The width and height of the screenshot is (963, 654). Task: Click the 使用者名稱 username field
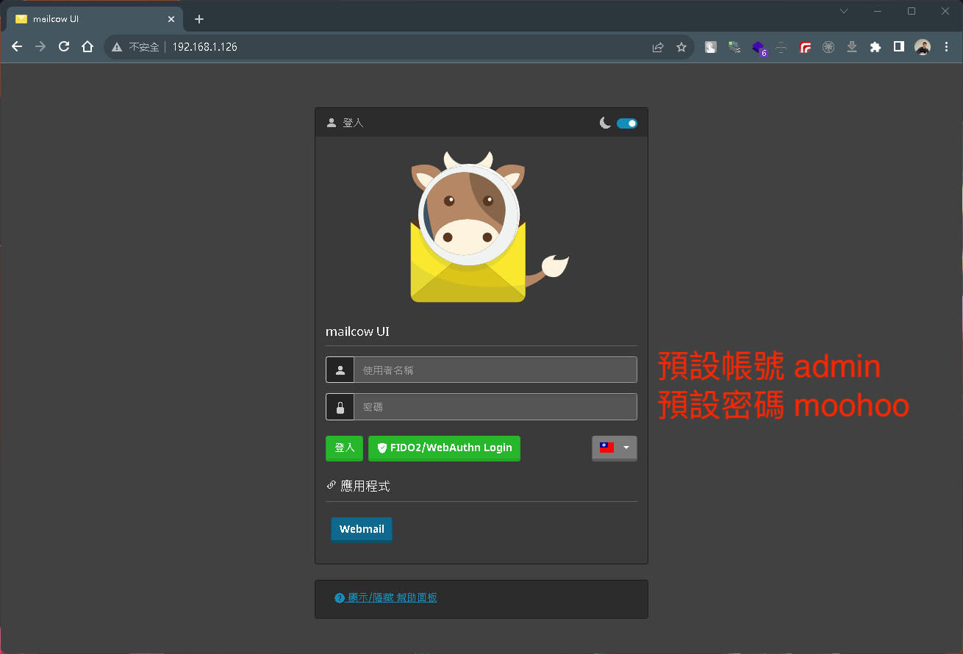(x=495, y=370)
